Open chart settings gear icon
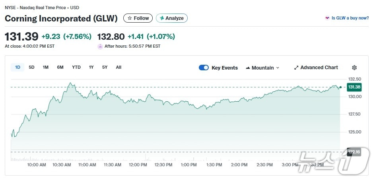The height and width of the screenshot is (180, 375). tap(354, 68)
